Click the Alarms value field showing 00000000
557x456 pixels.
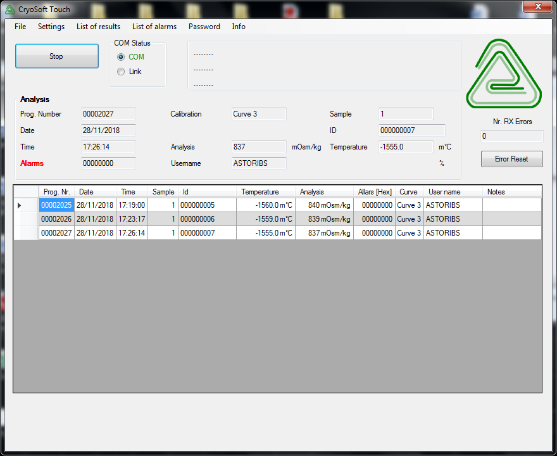tap(108, 163)
